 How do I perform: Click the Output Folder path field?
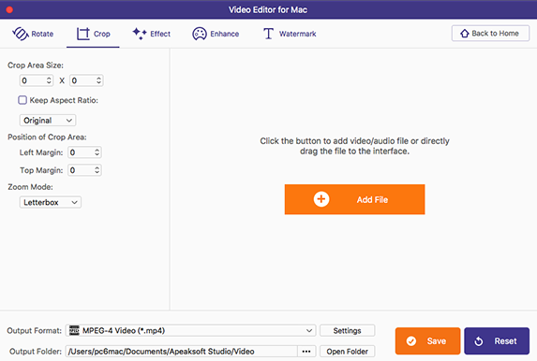(181, 351)
